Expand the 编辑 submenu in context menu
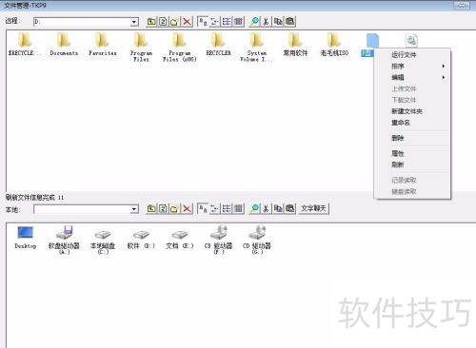The image size is (476, 348). [x=412, y=77]
